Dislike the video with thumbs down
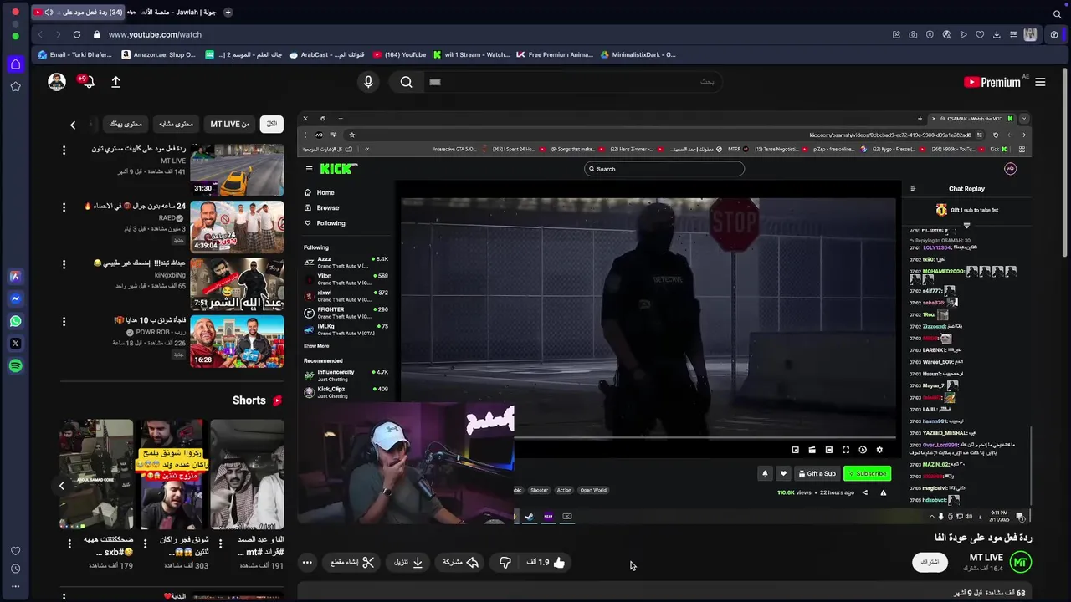 [x=505, y=562]
